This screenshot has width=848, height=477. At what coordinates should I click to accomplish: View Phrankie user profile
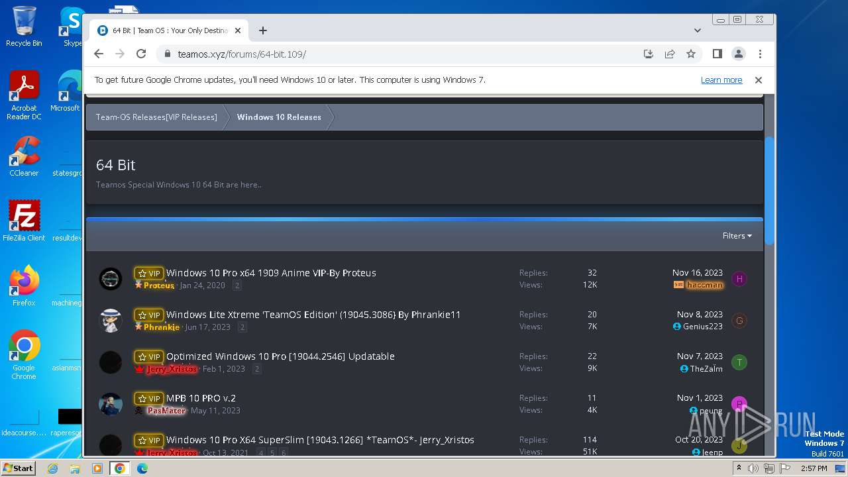(162, 327)
